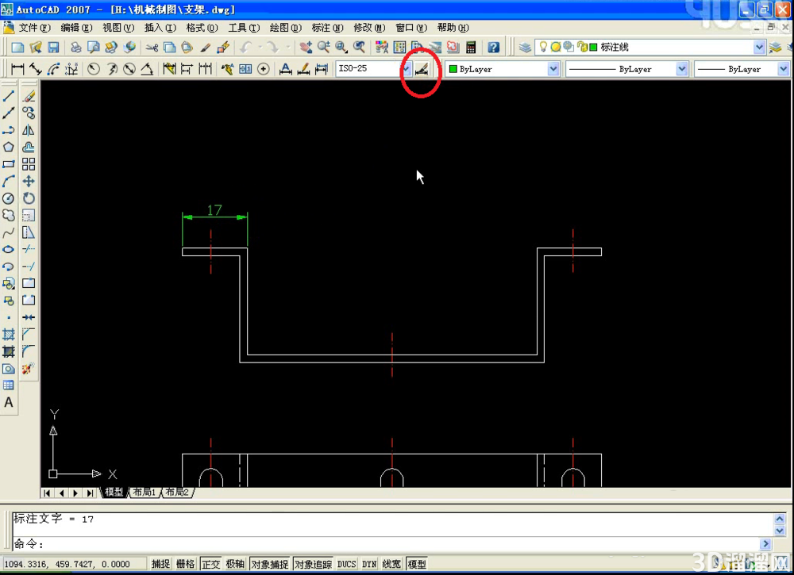Click the DYN status bar button

pyautogui.click(x=369, y=564)
